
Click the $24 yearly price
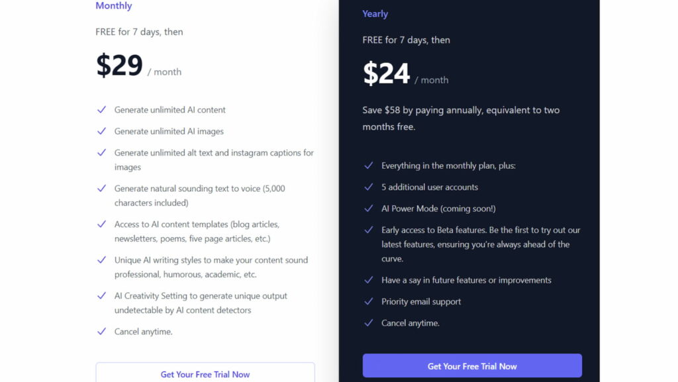coord(387,73)
